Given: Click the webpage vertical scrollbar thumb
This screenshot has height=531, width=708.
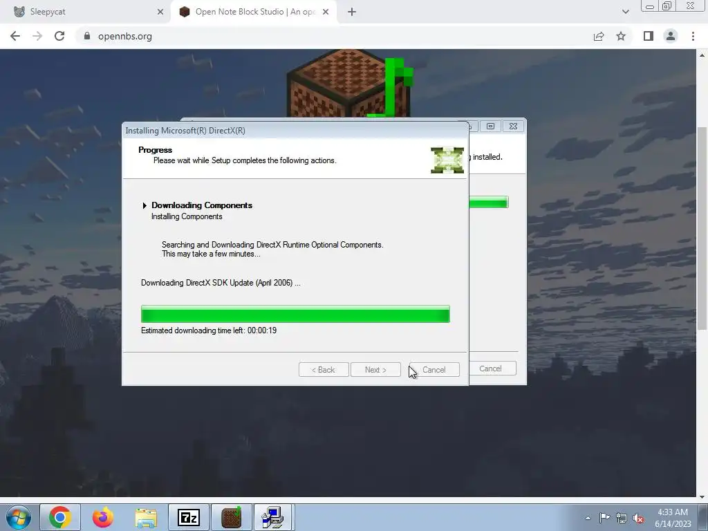Looking at the screenshot, I should (702, 228).
